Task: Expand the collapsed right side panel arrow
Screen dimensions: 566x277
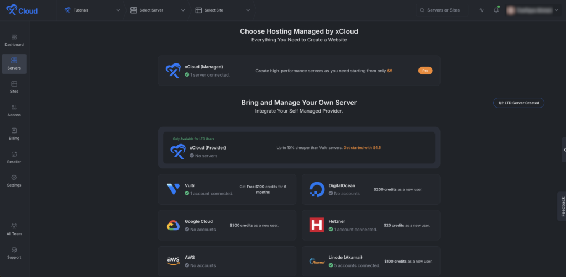Action: tap(564, 150)
